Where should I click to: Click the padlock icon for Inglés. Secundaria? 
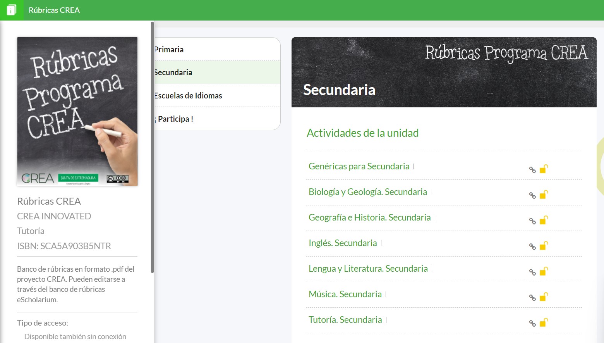544,246
